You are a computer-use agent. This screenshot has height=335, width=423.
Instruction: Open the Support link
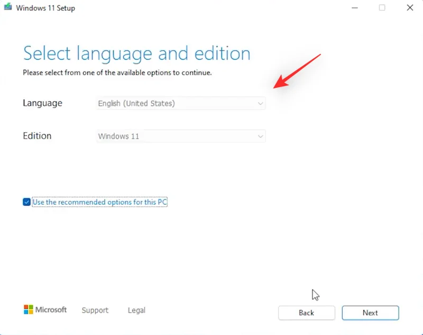[95, 311]
